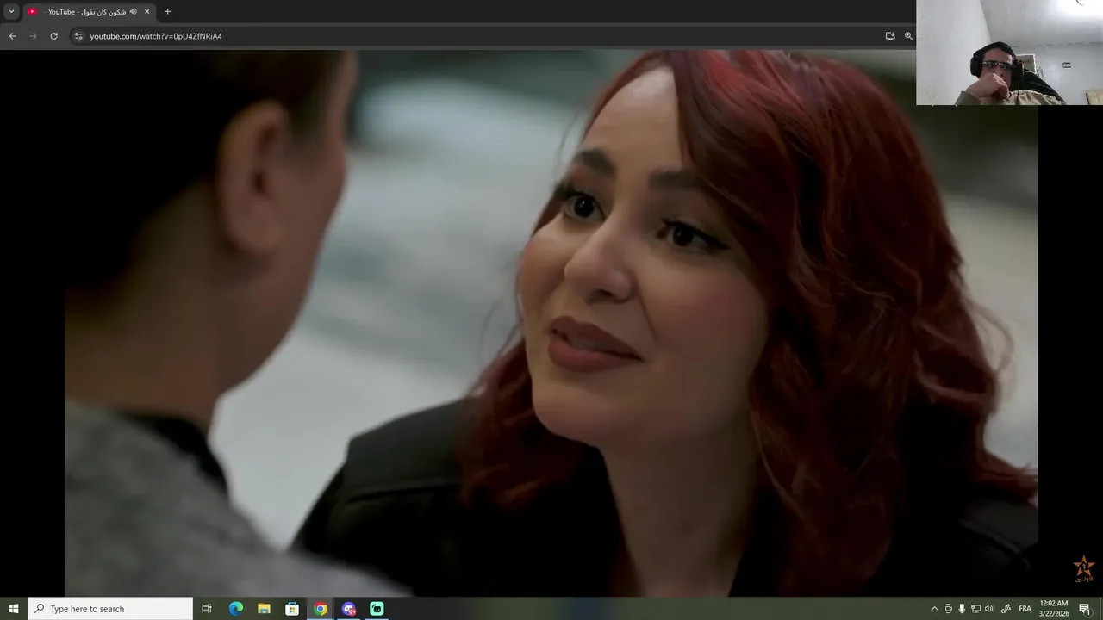Screen dimensions: 1103x620
Task: Show hidden system tray icons chevron
Action: (x=934, y=609)
